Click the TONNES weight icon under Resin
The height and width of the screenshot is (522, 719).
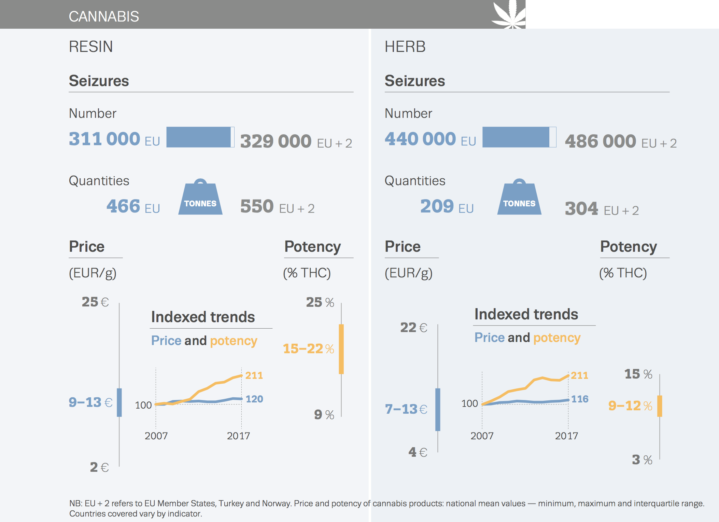click(200, 199)
